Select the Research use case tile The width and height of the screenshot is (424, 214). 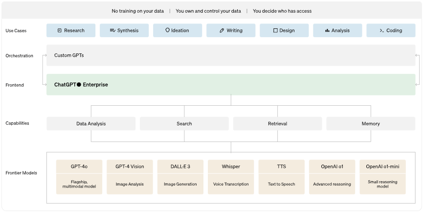click(71, 30)
